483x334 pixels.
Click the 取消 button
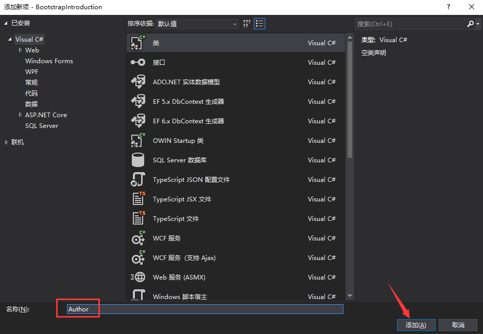click(458, 325)
